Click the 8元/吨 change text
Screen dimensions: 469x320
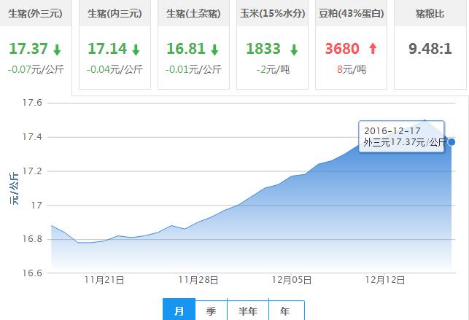[352, 69]
